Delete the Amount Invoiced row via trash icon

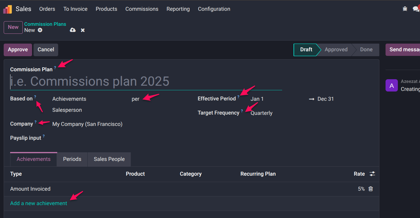(370, 189)
